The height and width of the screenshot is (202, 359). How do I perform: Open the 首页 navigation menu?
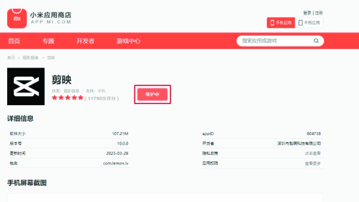coord(14,41)
